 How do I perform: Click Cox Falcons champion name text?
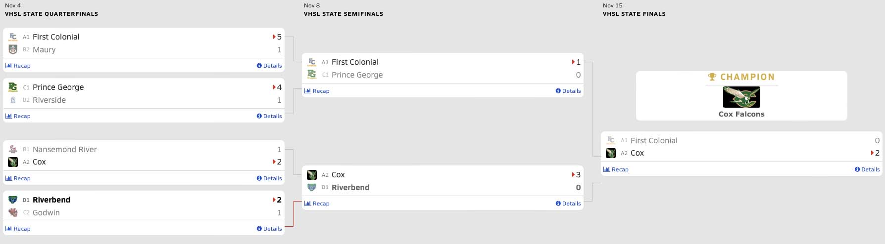point(741,114)
